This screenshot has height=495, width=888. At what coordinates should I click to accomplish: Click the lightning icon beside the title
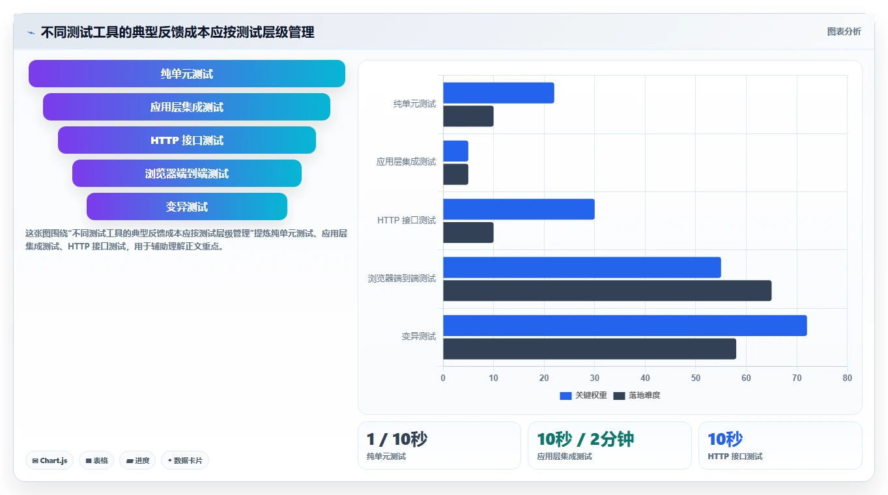tap(31, 33)
